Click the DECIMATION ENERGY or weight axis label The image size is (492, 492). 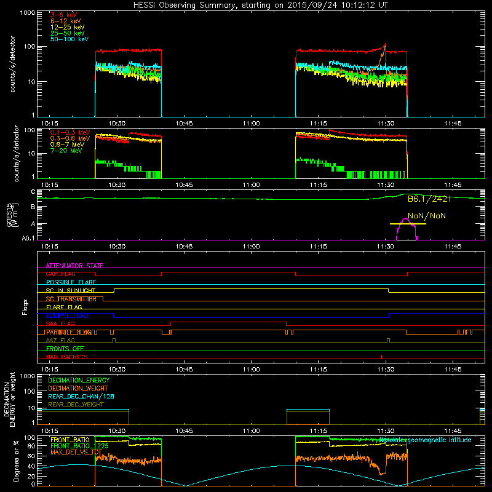point(9,399)
